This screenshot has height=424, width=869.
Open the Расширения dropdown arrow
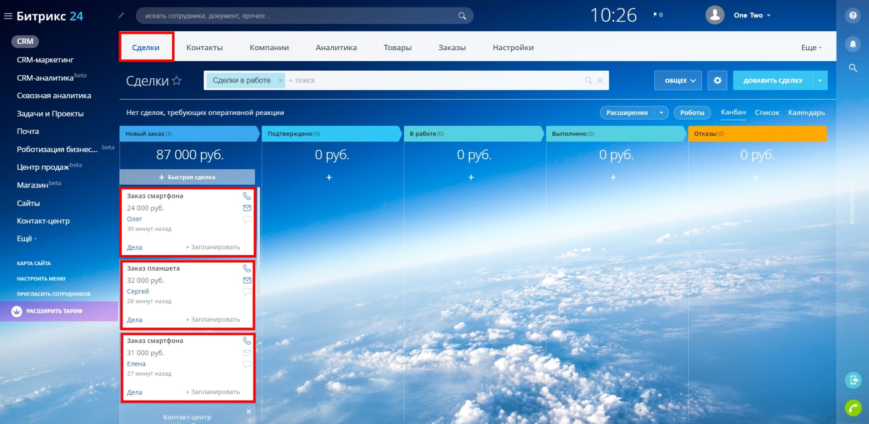click(661, 112)
